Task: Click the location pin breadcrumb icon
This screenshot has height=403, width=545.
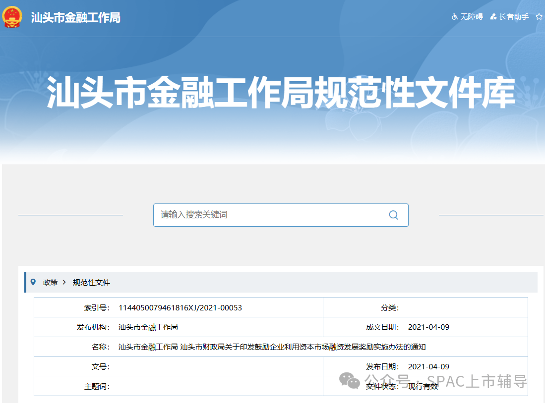Action: point(33,282)
